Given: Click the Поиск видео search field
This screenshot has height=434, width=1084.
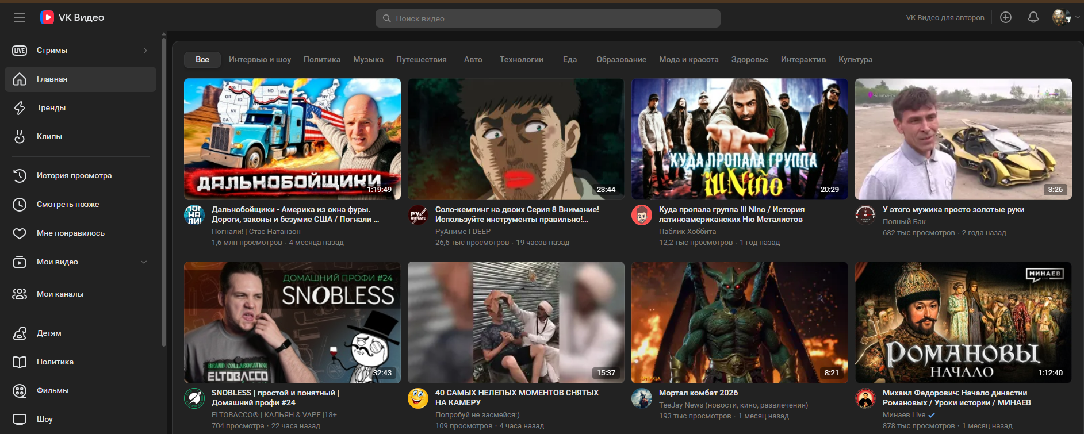Looking at the screenshot, I should [x=547, y=18].
